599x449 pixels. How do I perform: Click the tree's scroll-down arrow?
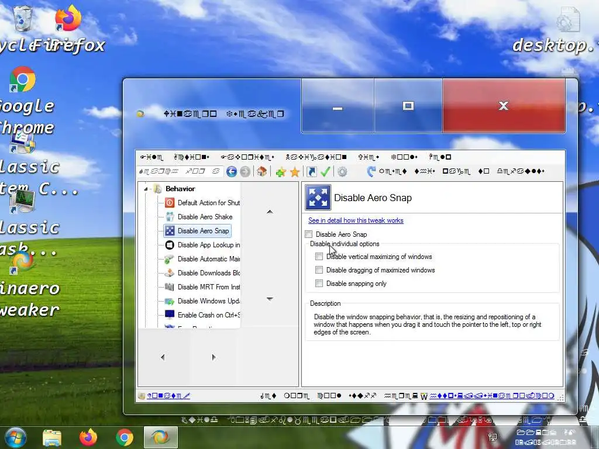270,299
